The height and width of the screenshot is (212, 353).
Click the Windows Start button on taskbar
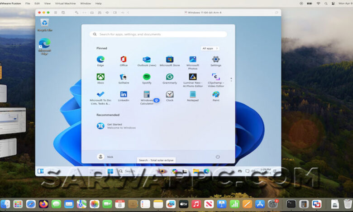[x=110, y=171]
